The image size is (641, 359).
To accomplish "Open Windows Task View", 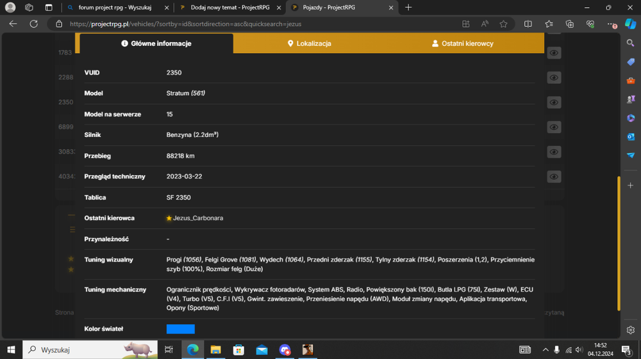I will 169,349.
